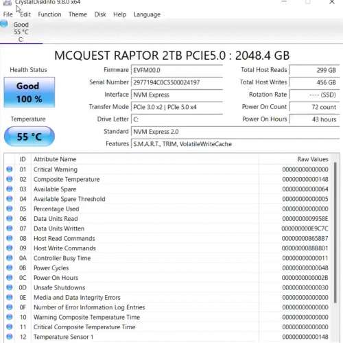Open the File menu
Screen dimensions: 343x343
click(x=8, y=14)
